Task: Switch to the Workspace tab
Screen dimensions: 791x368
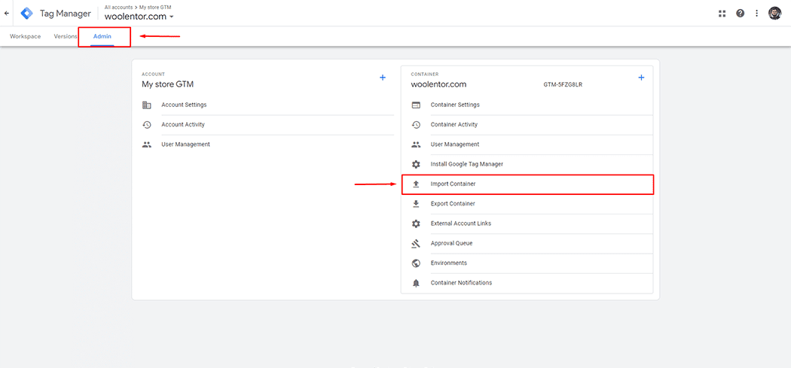Action: 25,36
